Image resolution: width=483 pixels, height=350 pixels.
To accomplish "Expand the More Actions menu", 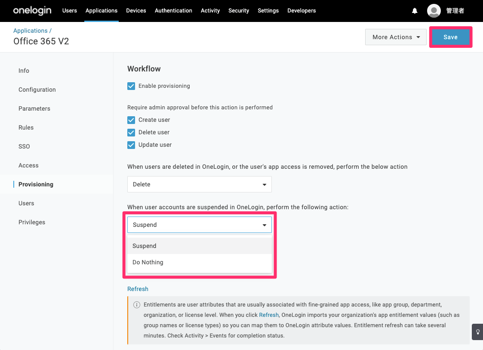I will tap(396, 37).
